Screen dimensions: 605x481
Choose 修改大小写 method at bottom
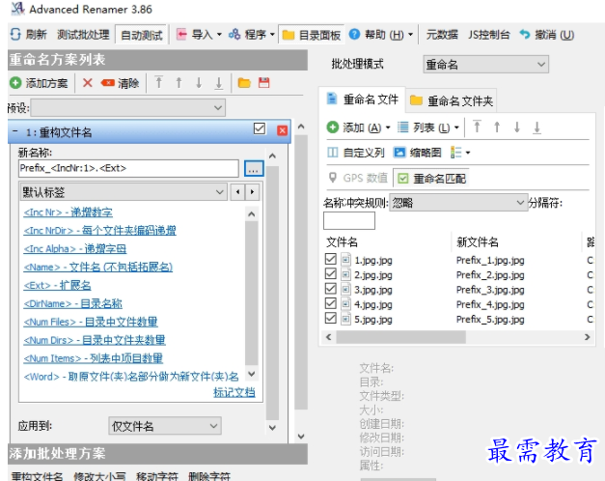(99, 476)
